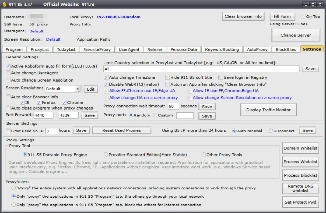Click the Clear browser info button

click(x=243, y=16)
